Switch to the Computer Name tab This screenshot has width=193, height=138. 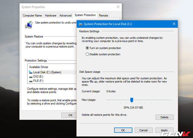[32, 15]
